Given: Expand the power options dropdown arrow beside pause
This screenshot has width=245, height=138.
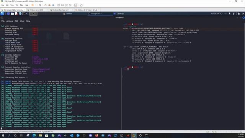Looking at the screenshot, I should click(x=35, y=5).
